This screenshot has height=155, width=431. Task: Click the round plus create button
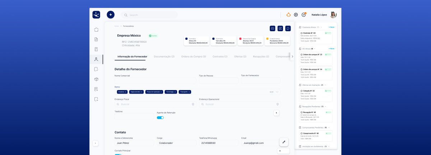tap(111, 15)
